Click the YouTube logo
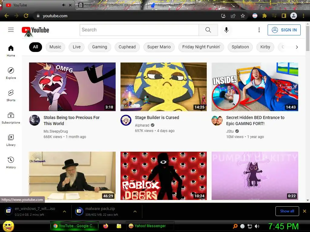The image size is (310, 232). (x=35, y=30)
